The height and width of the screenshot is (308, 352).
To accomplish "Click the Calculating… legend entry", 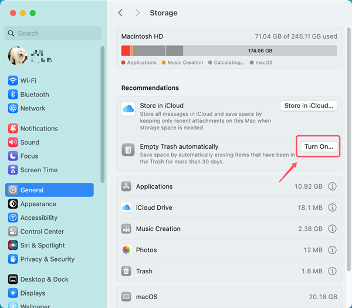I will (226, 62).
